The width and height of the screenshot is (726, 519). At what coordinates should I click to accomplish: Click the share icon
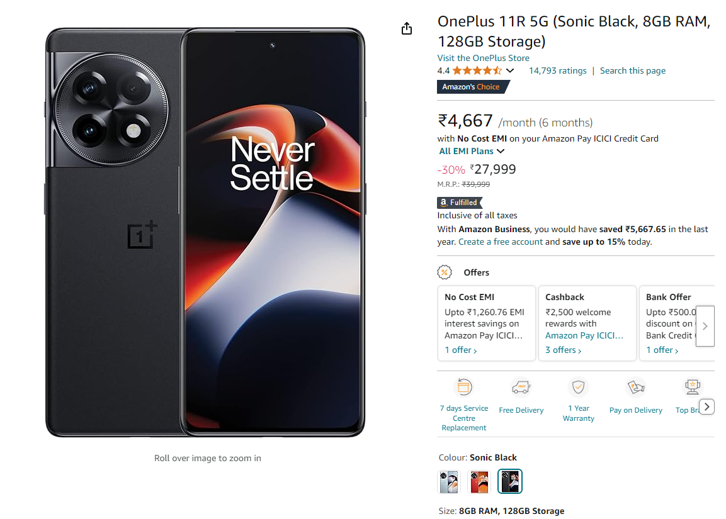(406, 28)
